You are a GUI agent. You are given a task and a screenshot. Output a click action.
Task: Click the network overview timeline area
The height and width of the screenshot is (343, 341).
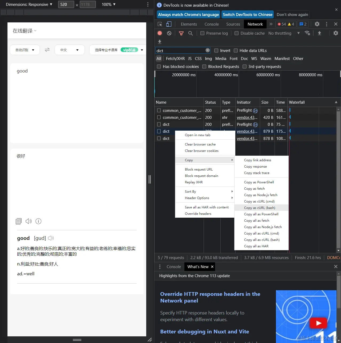point(247,84)
